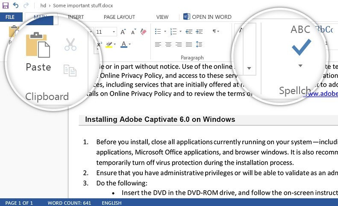Click the Cut scissors icon
This screenshot has height=206, width=338.
pyautogui.click(x=70, y=44)
